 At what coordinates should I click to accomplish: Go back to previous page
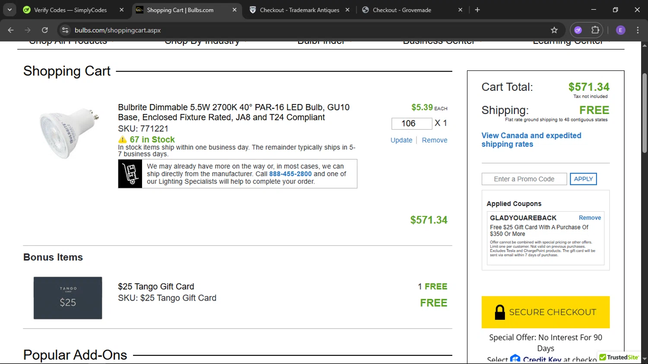11,30
